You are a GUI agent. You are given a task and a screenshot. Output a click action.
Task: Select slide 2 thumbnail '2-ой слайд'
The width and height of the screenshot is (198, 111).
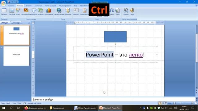pyautogui.click(x=16, y=56)
